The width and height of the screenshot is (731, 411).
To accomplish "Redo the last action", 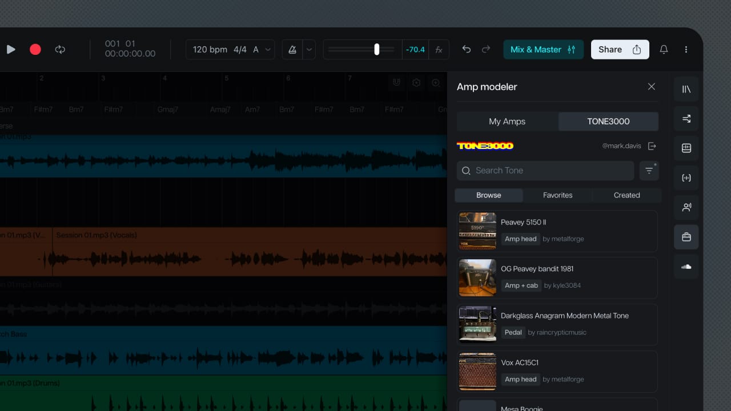I will pyautogui.click(x=486, y=50).
